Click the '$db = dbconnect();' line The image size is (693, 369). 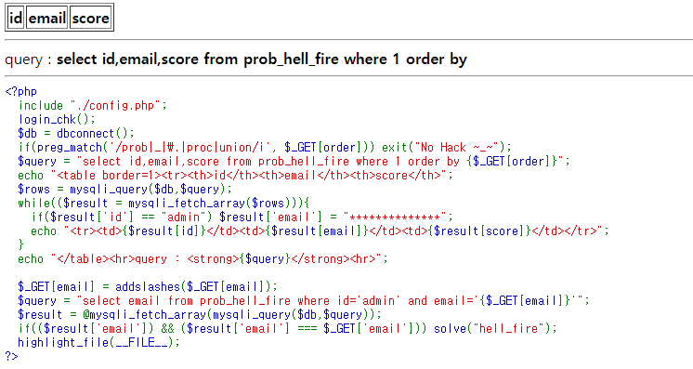75,134
